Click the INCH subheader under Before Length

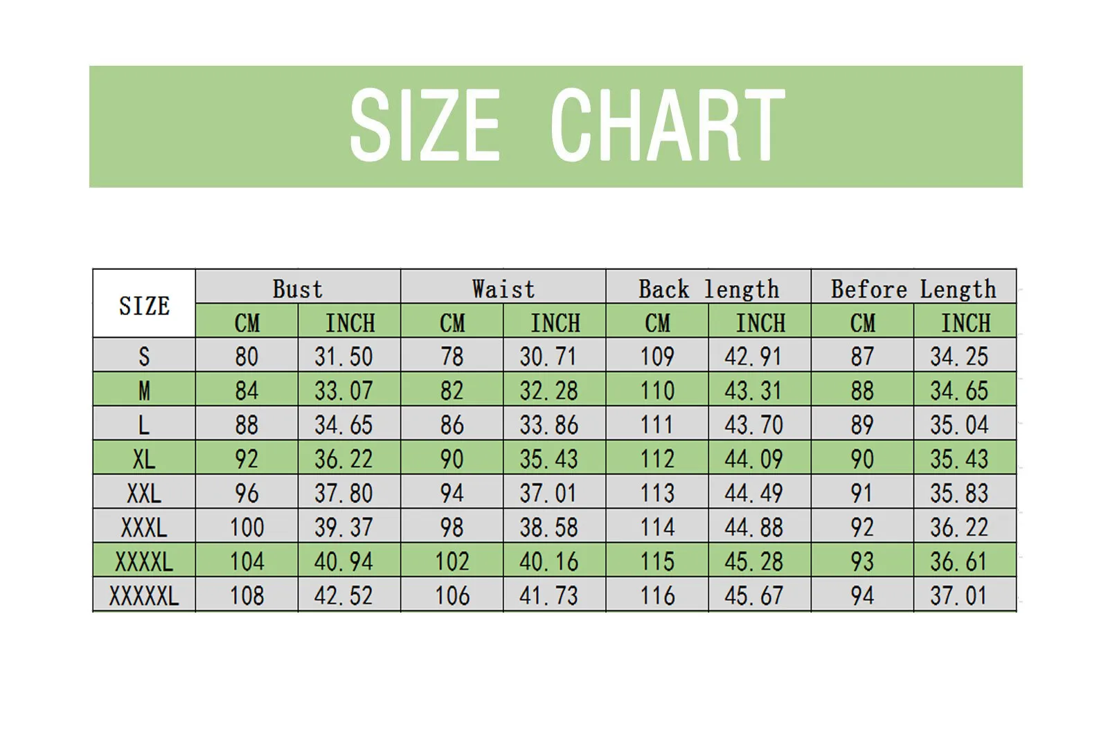tap(965, 323)
